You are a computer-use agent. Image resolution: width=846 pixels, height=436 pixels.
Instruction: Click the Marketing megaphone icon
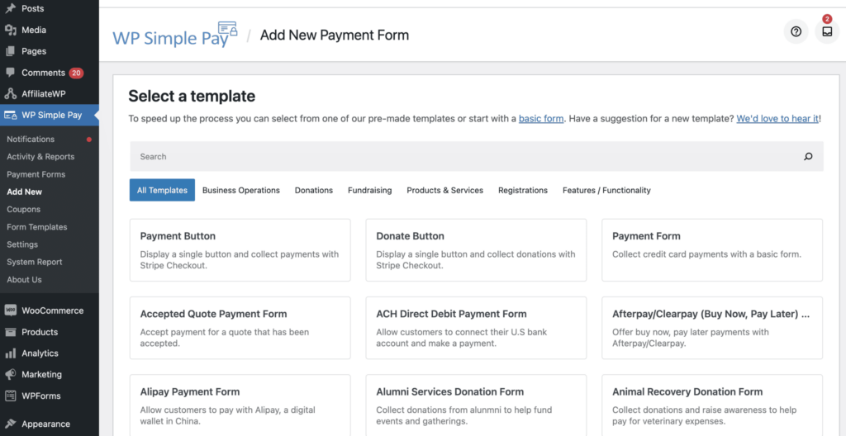click(10, 375)
